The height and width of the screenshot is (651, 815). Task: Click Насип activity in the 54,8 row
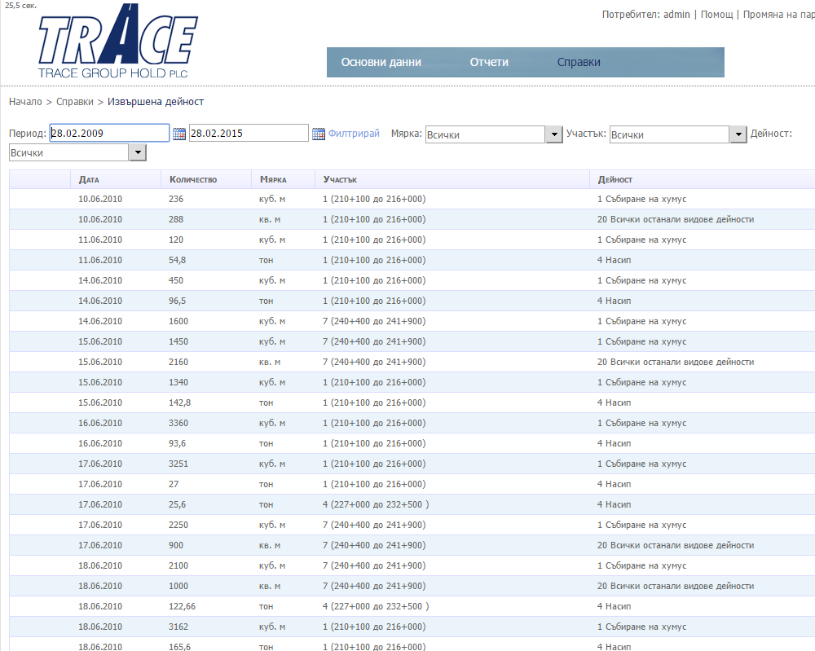coord(614,260)
